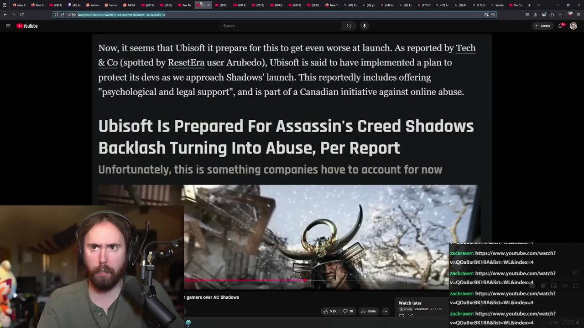
Task: Click the taskbar app icon at bottom
Action: 188,323
